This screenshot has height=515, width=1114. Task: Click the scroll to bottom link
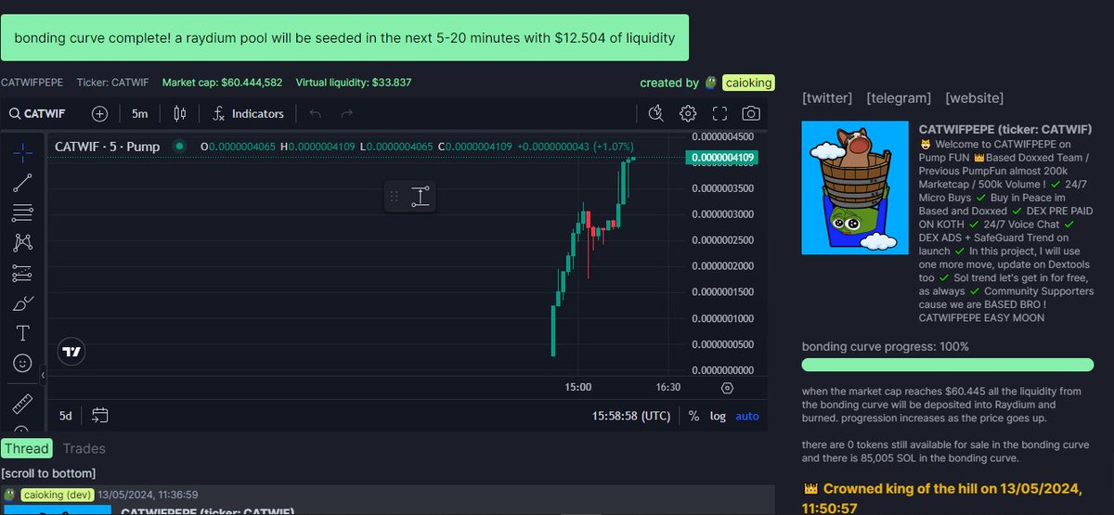[48, 473]
